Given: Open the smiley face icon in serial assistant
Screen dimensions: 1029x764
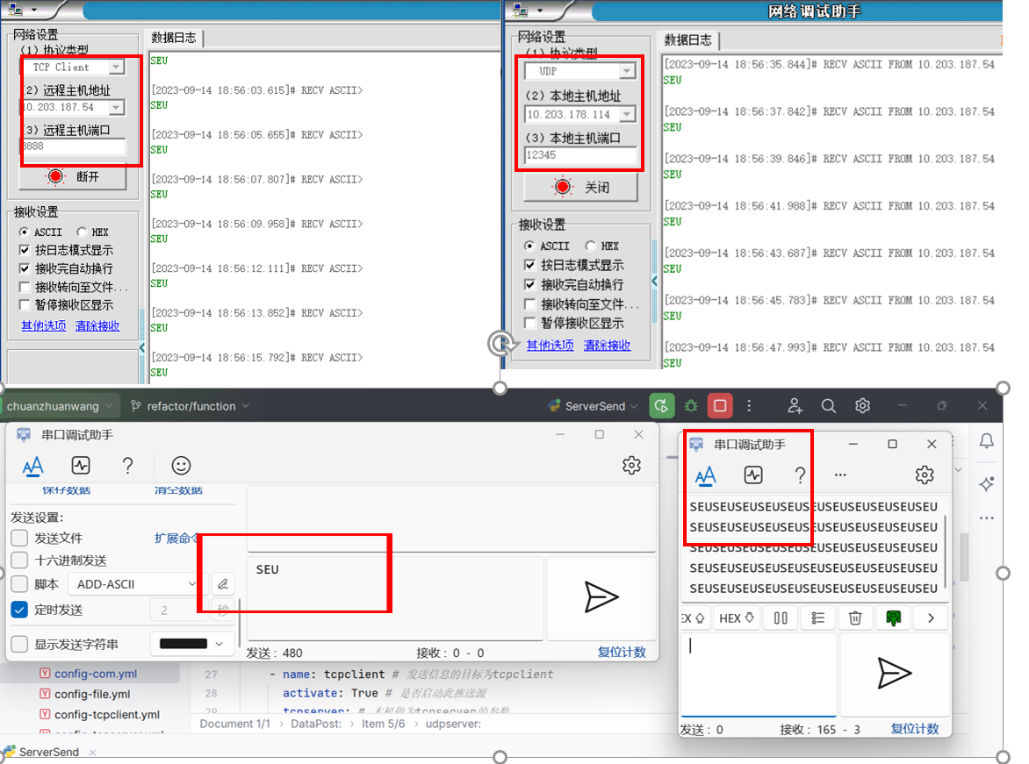Looking at the screenshot, I should [x=181, y=466].
